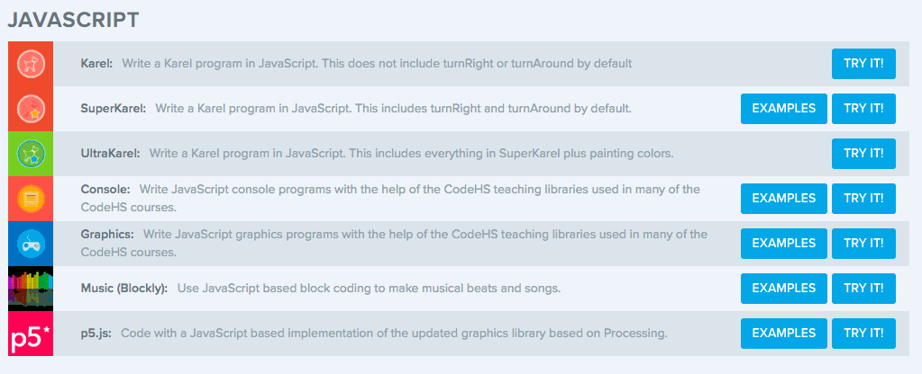Open EXAMPLES for Graphics
This screenshot has height=374, width=922.
[783, 244]
